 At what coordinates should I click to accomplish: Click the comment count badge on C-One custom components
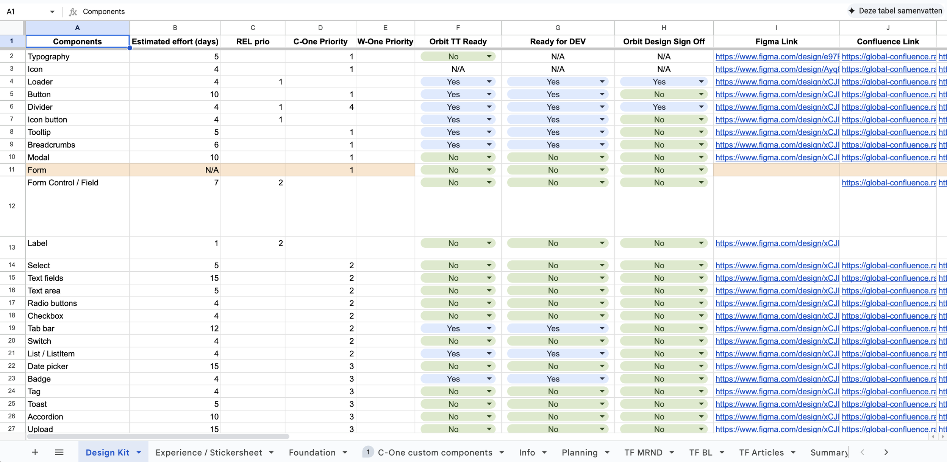coord(368,452)
